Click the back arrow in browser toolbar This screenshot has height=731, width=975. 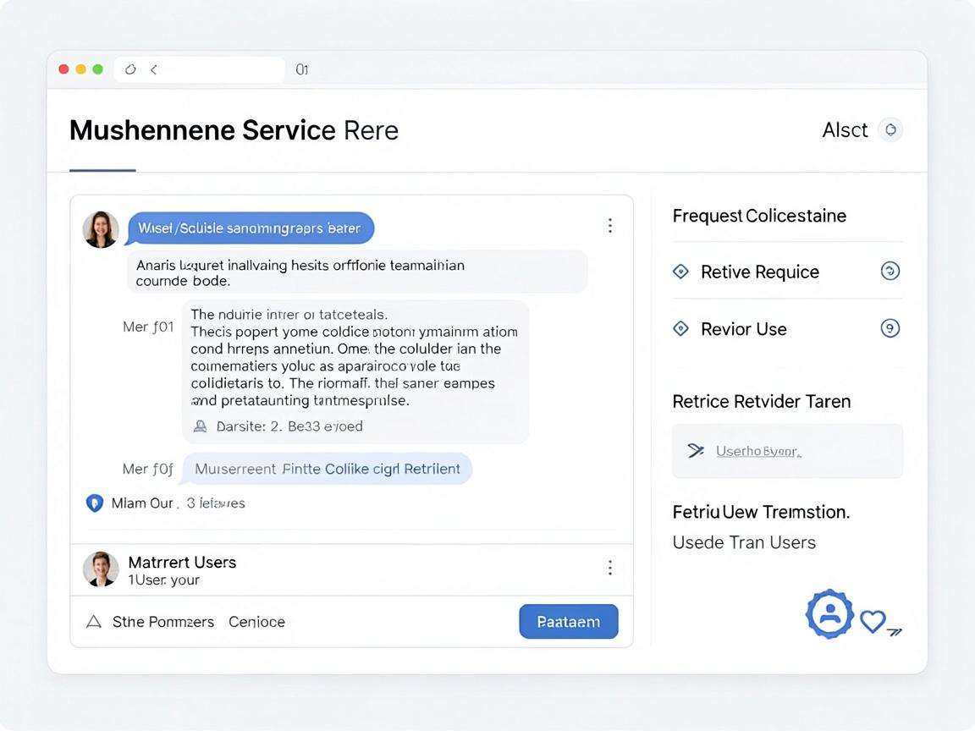coord(153,69)
